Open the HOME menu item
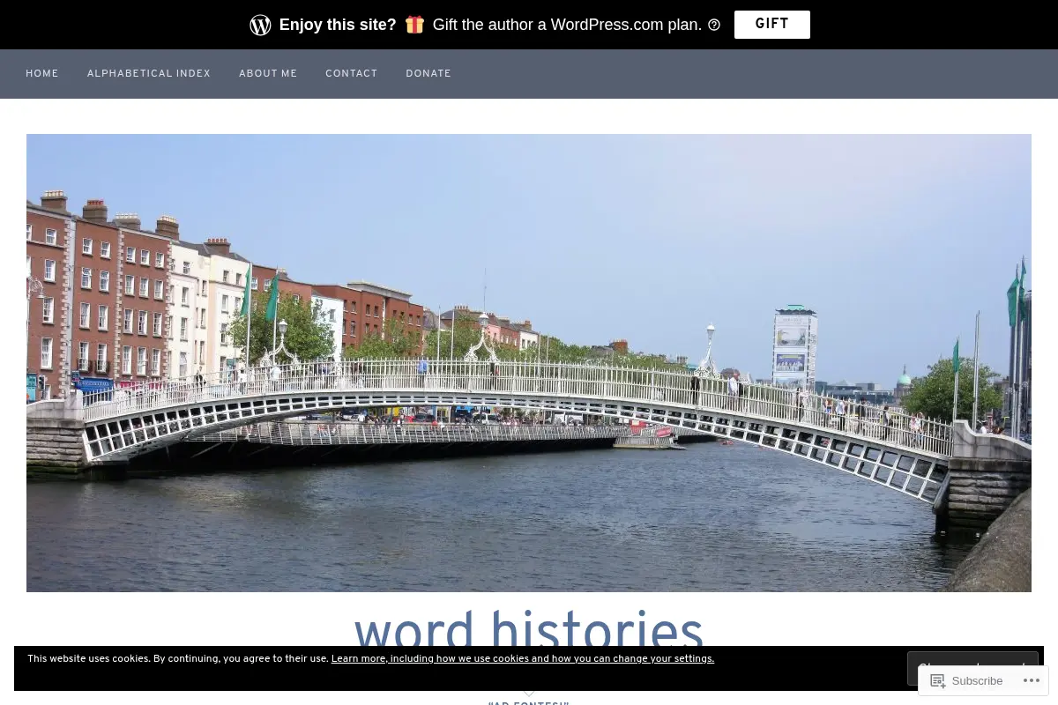 (x=42, y=74)
